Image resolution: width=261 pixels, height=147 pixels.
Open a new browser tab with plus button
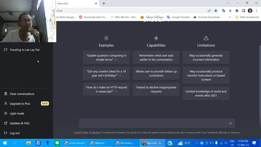click(104, 4)
